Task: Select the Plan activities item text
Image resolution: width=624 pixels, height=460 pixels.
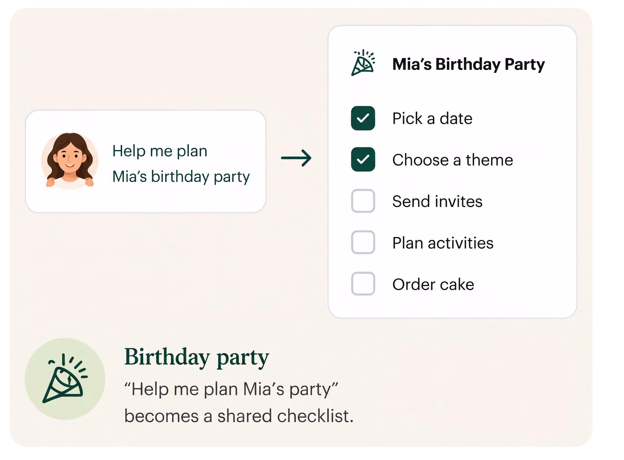Action: tap(443, 243)
